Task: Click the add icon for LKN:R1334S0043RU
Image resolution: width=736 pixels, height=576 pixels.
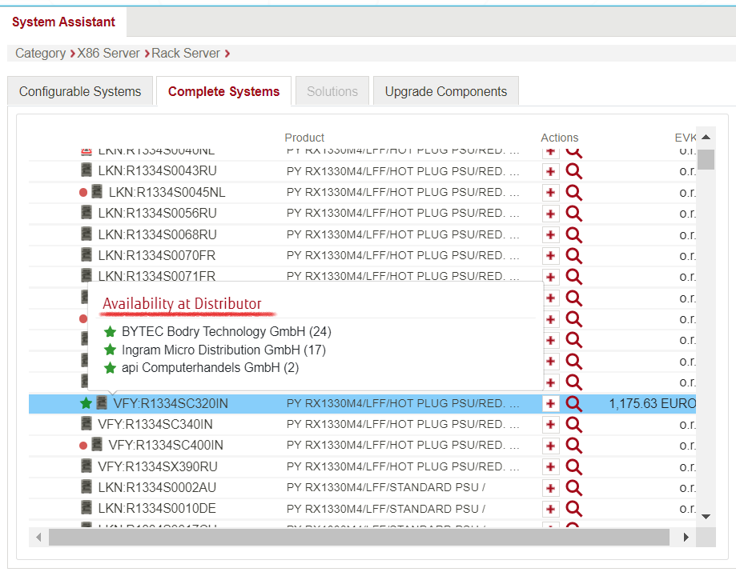Action: tap(551, 171)
